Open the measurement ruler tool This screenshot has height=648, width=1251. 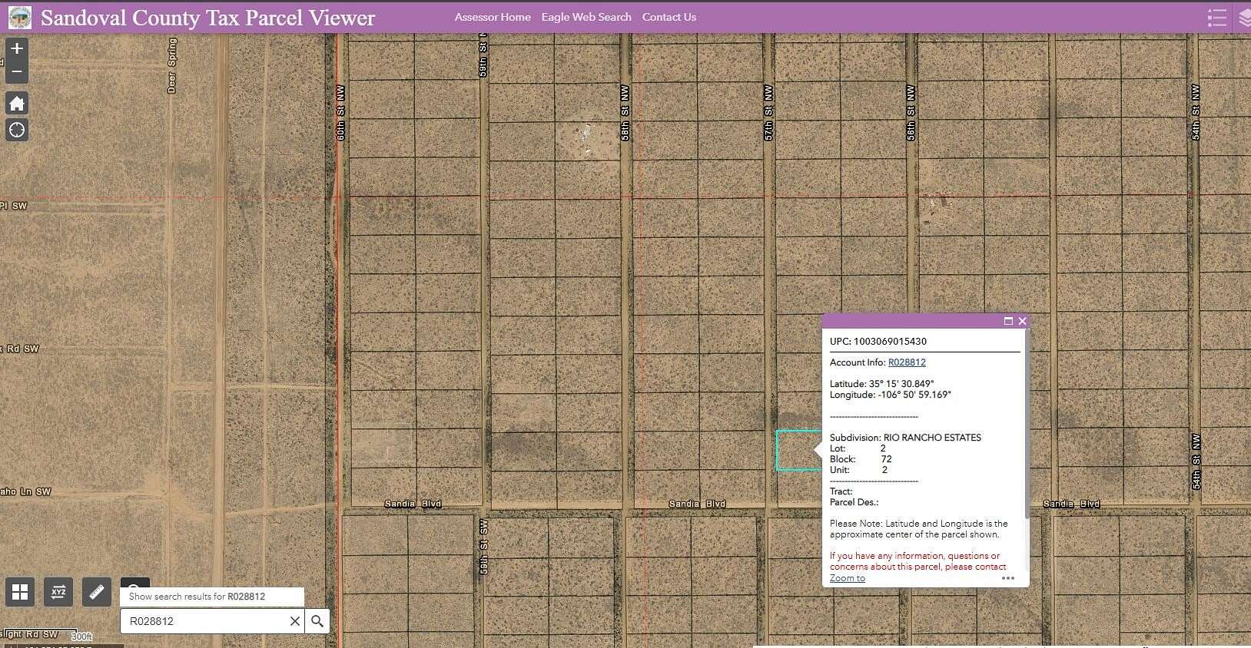97,592
